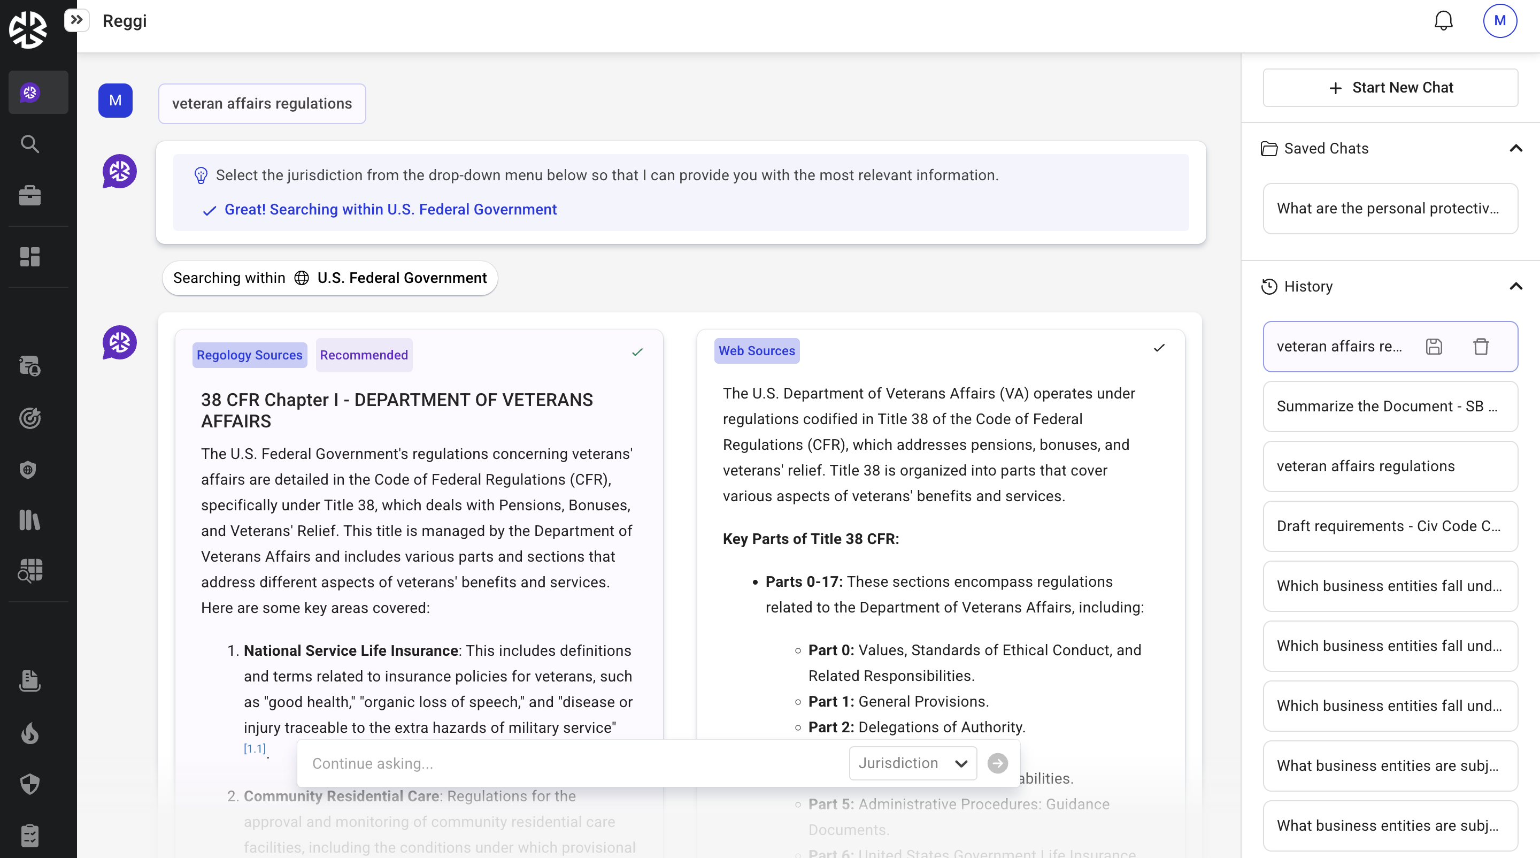Open the calendar-with-user icon in the sidebar
The image size is (1540, 858).
coord(30,366)
